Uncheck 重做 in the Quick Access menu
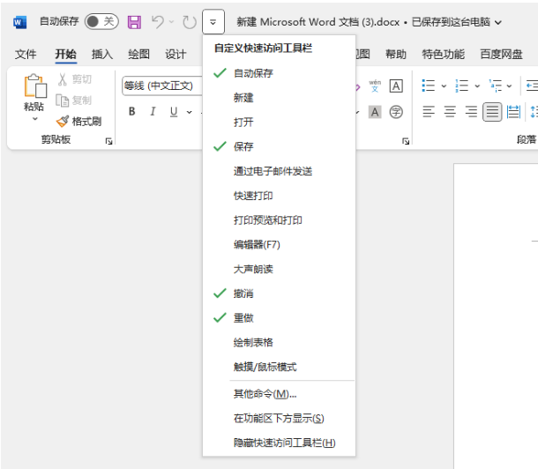The image size is (538, 469). (279, 318)
